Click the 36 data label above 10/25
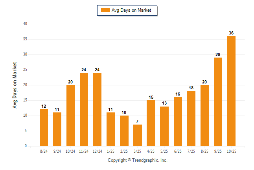 tap(231, 33)
